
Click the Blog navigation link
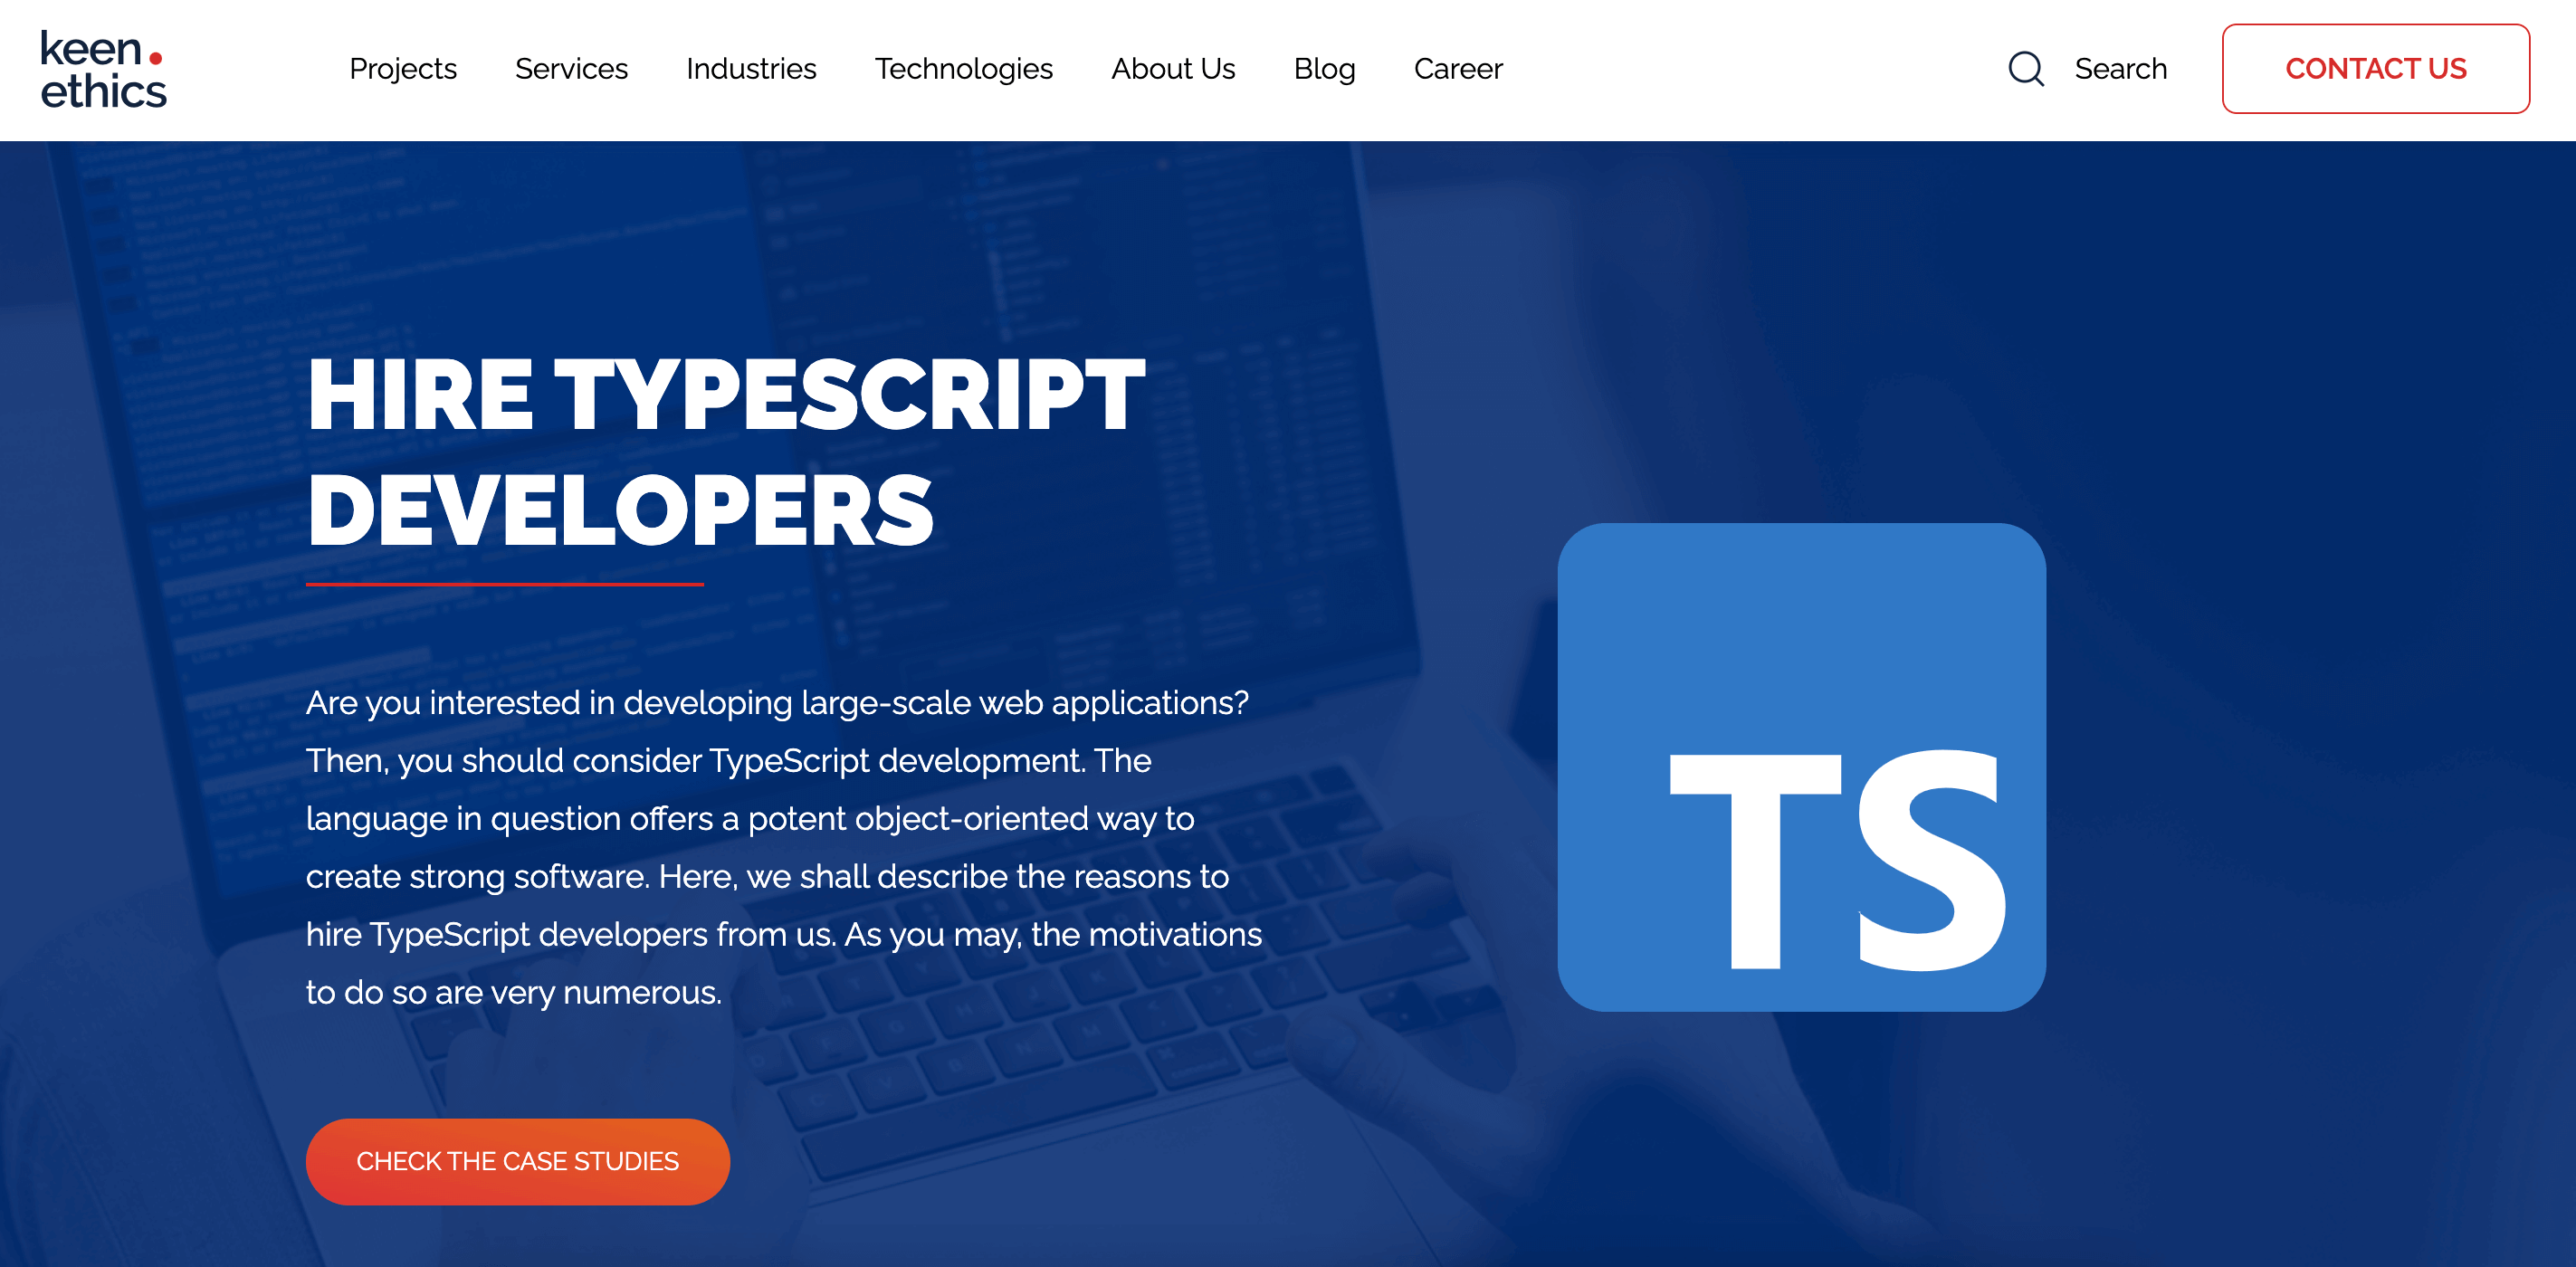click(1326, 69)
